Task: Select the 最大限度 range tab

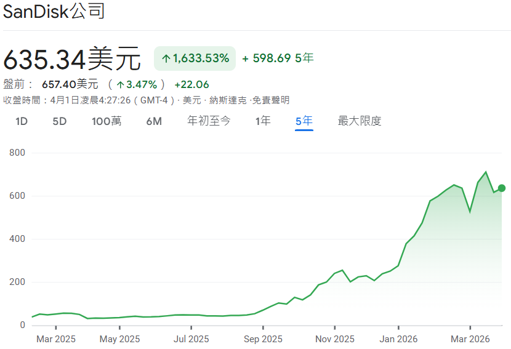Action: [360, 121]
